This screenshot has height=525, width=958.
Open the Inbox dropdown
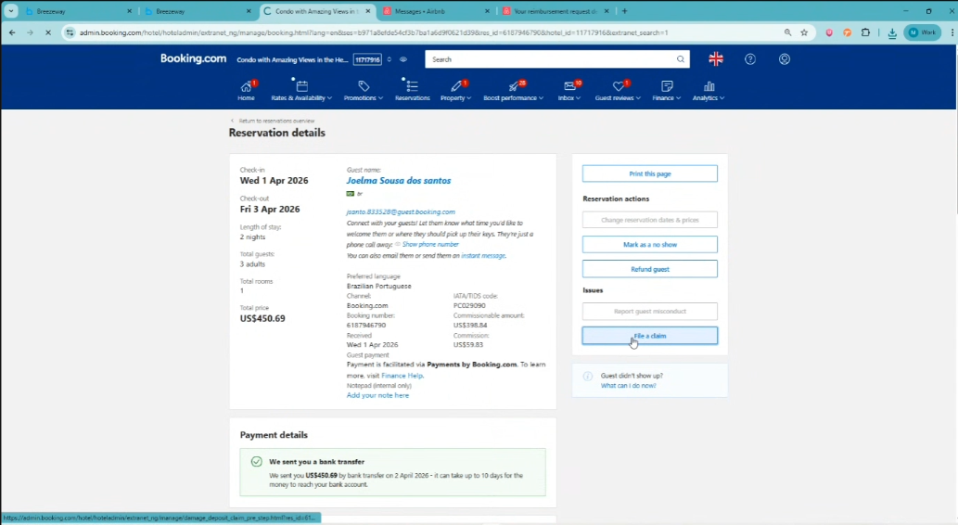(568, 90)
